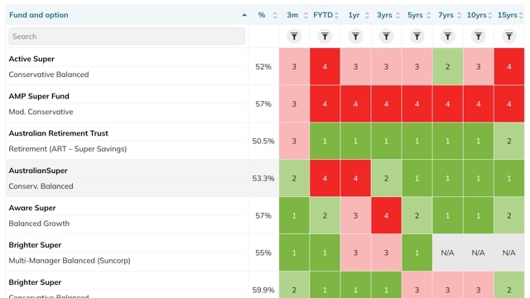This screenshot has height=298, width=530.
Task: Sort by the 3m column arrows
Action: click(306, 15)
